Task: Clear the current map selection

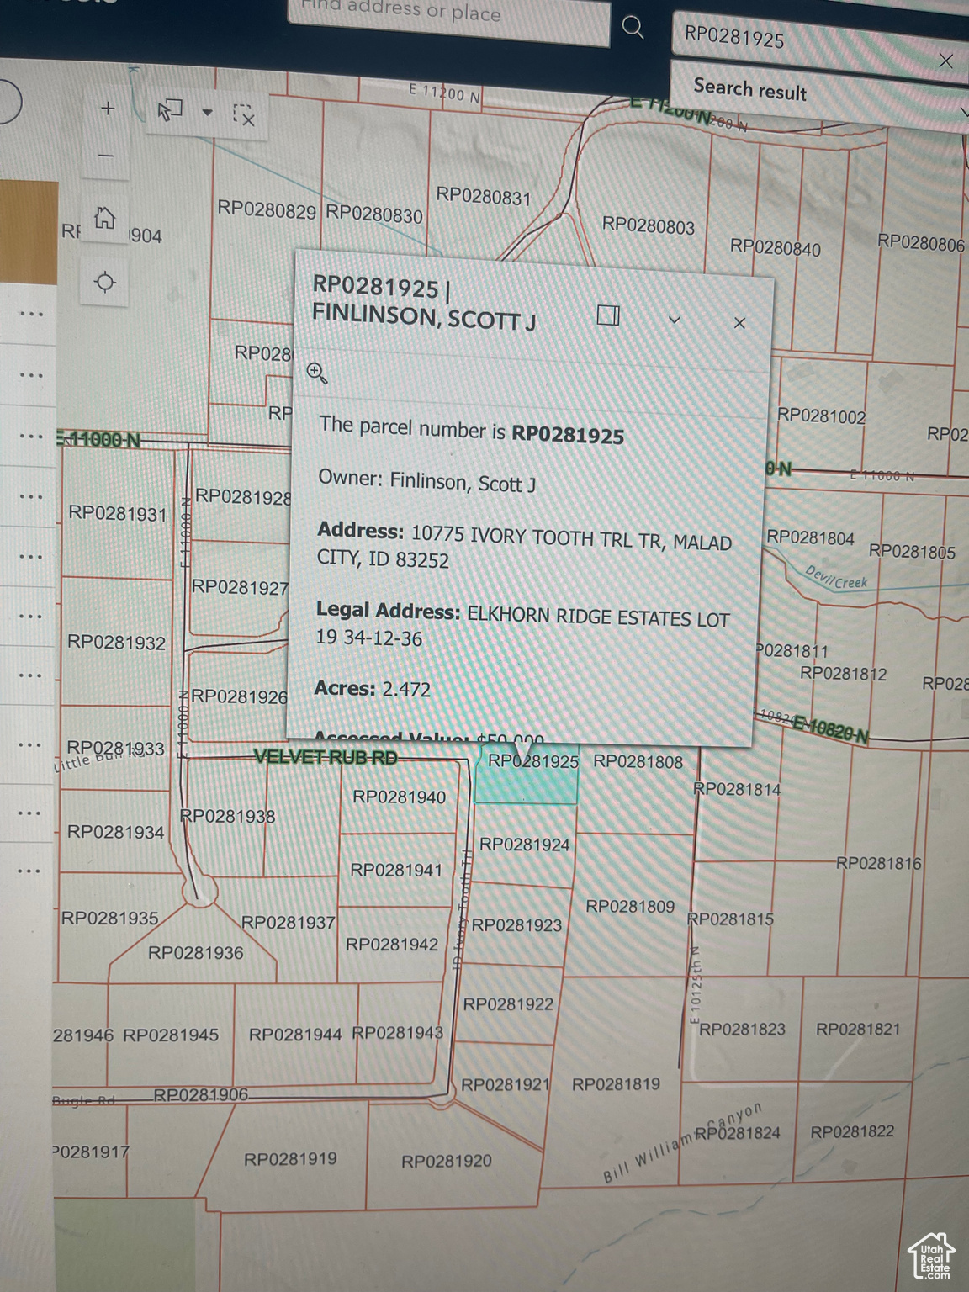Action: point(243,115)
